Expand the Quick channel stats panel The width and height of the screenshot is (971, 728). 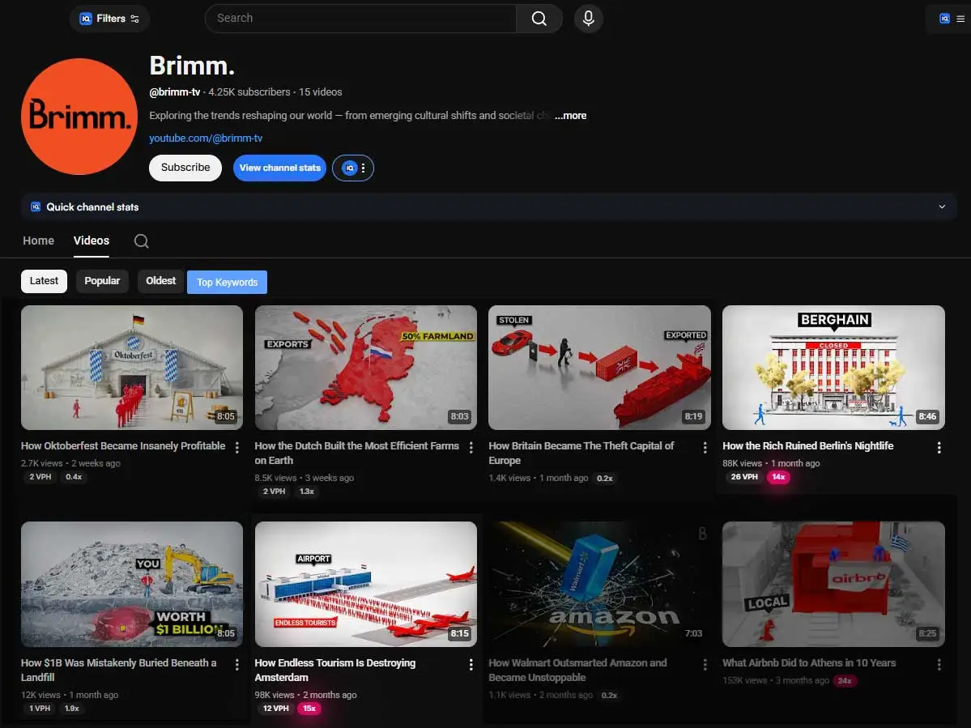click(942, 206)
